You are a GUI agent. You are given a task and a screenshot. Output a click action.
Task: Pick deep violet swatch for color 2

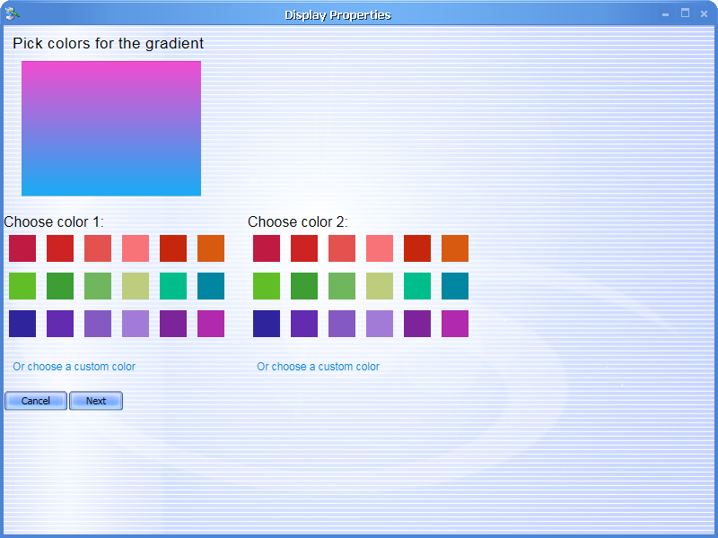[x=304, y=324]
